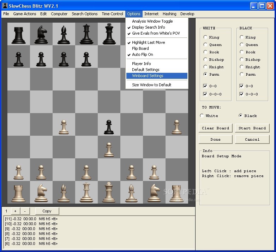Click the white pawn on h4
The width and height of the screenshot is (276, 252).
tap(176, 127)
